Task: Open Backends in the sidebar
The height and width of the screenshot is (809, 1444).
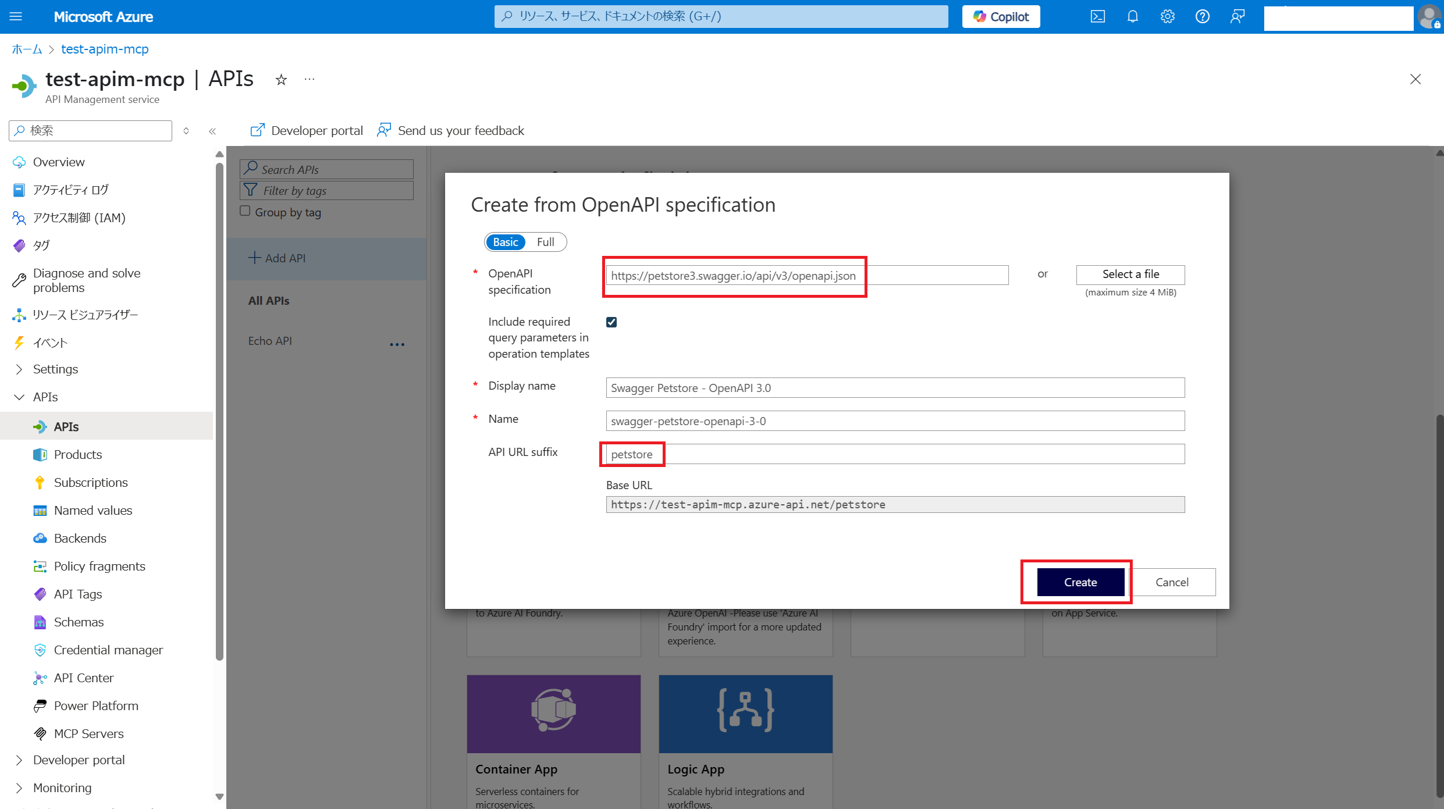Action: tap(80, 538)
